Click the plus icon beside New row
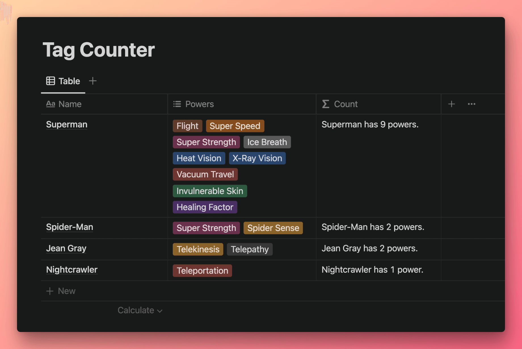This screenshot has height=349, width=522. point(50,291)
